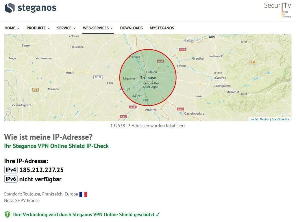
Task: Click the IPv6 badge label
Action: [x=11, y=179]
